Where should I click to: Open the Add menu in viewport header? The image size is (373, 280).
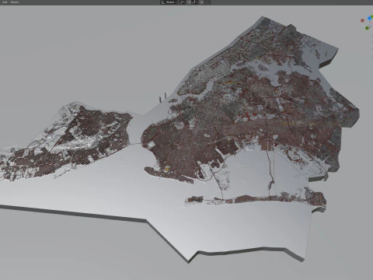5,2
